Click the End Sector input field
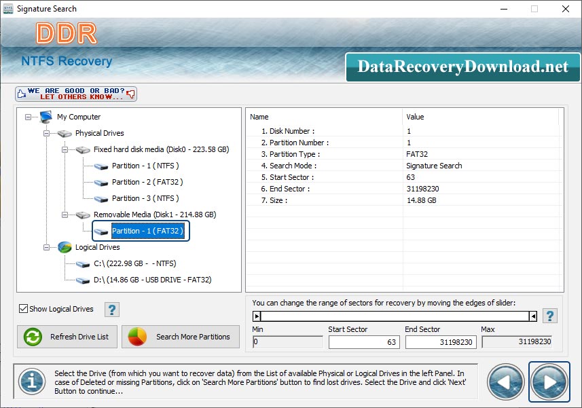 point(441,342)
